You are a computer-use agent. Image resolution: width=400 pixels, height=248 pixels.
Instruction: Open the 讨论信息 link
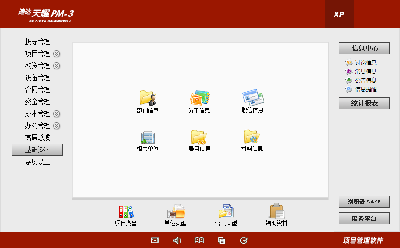coord(366,63)
